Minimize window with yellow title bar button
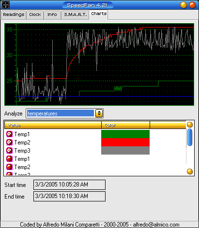Image resolution: width=199 pixels, height=228 pixels. (184, 5)
